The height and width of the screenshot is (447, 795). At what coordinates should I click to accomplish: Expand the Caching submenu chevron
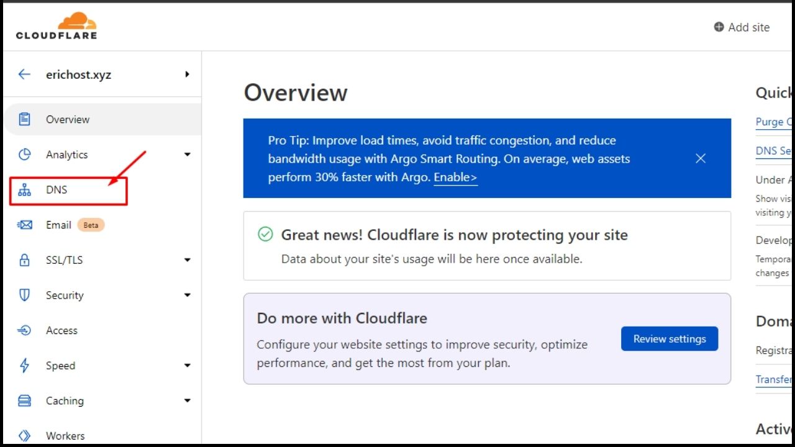click(187, 400)
